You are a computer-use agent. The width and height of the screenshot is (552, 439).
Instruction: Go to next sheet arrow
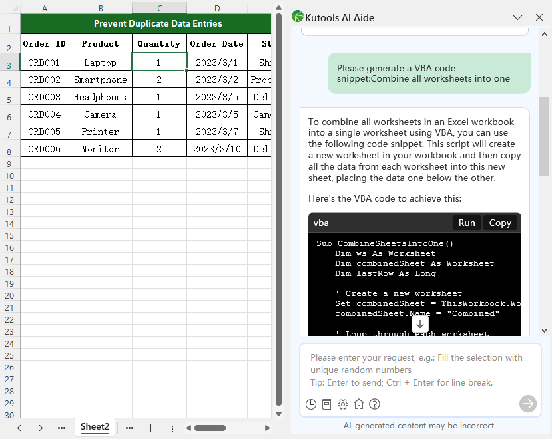[x=41, y=428]
